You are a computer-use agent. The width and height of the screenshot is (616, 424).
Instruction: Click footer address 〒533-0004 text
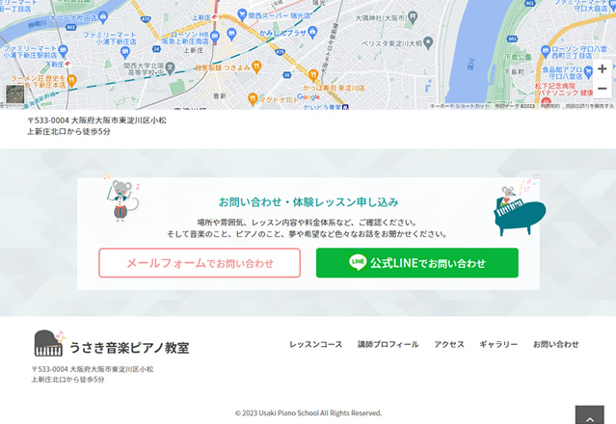point(93,369)
